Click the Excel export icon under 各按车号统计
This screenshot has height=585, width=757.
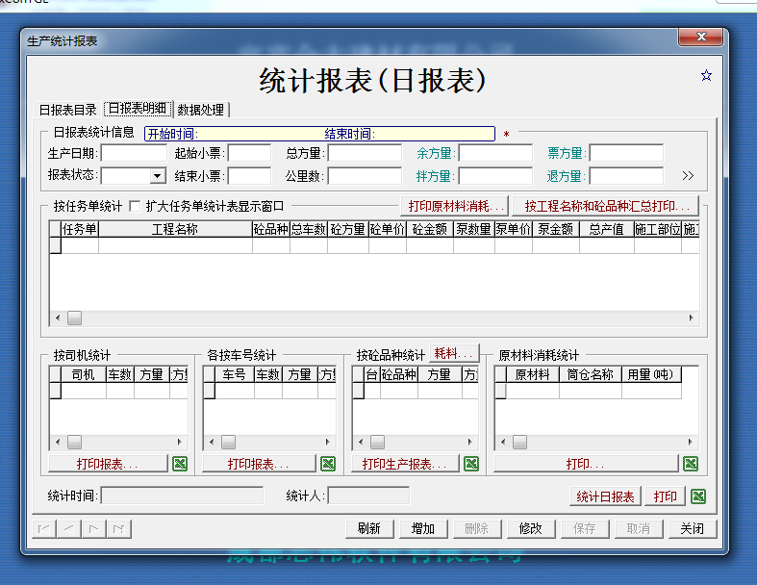pos(328,464)
